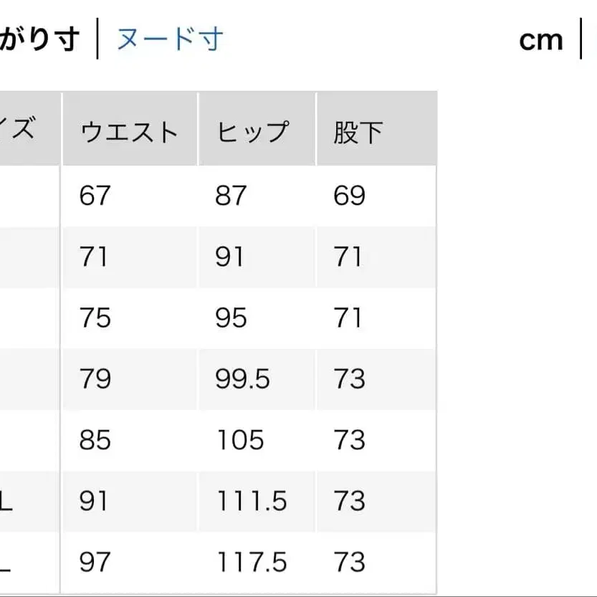Click the inseam value 69
The height and width of the screenshot is (597, 597).
[348, 196]
